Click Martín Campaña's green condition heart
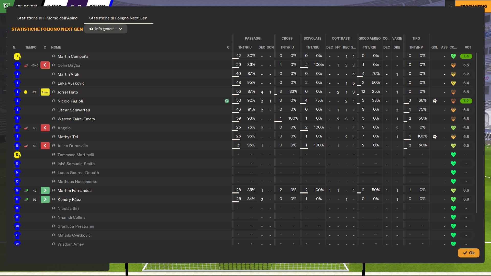Image resolution: width=491 pixels, height=276 pixels. (x=453, y=56)
